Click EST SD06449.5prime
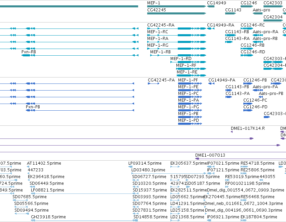The height and width of the screenshot is (222, 286). coord(47,183)
